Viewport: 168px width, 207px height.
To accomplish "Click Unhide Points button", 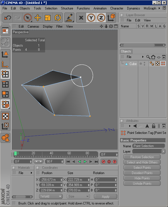I will [142, 184].
